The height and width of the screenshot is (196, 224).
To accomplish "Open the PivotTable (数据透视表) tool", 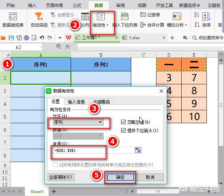I will click(x=13, y=20).
